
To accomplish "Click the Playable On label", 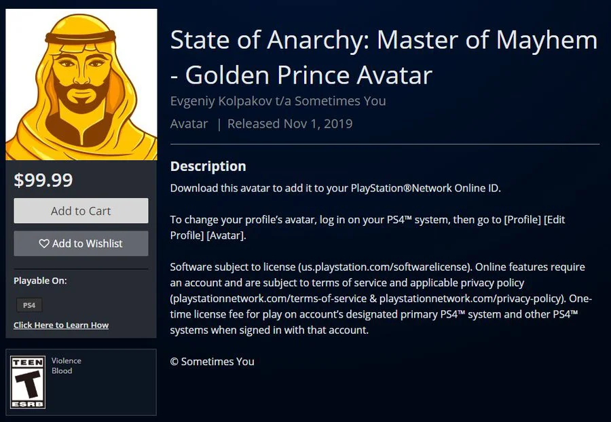I will click(40, 281).
